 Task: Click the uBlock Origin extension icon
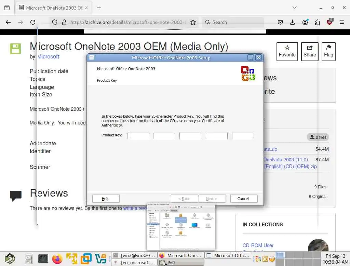tap(330, 22)
